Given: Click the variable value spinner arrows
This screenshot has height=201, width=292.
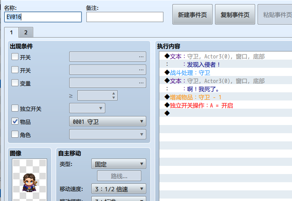Looking at the screenshot, I should point(113,96).
